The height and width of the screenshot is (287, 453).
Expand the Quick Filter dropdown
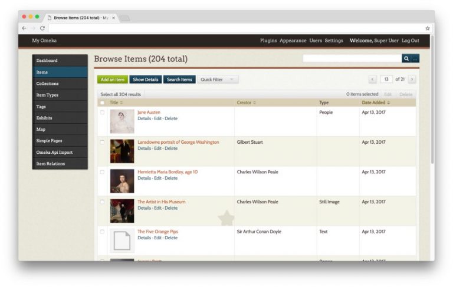tap(218, 80)
